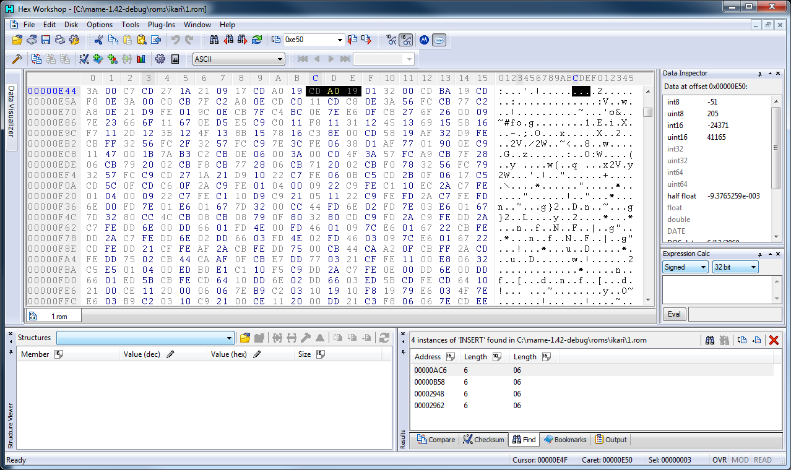Click the Redo arrow icon
This screenshot has width=791, height=470.
click(x=189, y=40)
